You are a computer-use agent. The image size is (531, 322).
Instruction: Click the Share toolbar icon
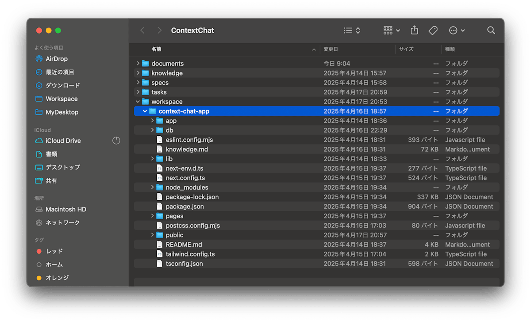tap(414, 30)
